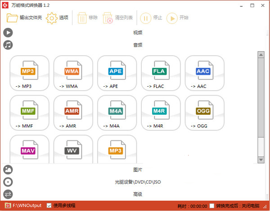Toggle the 使用多线程 checkbox

tap(49, 206)
